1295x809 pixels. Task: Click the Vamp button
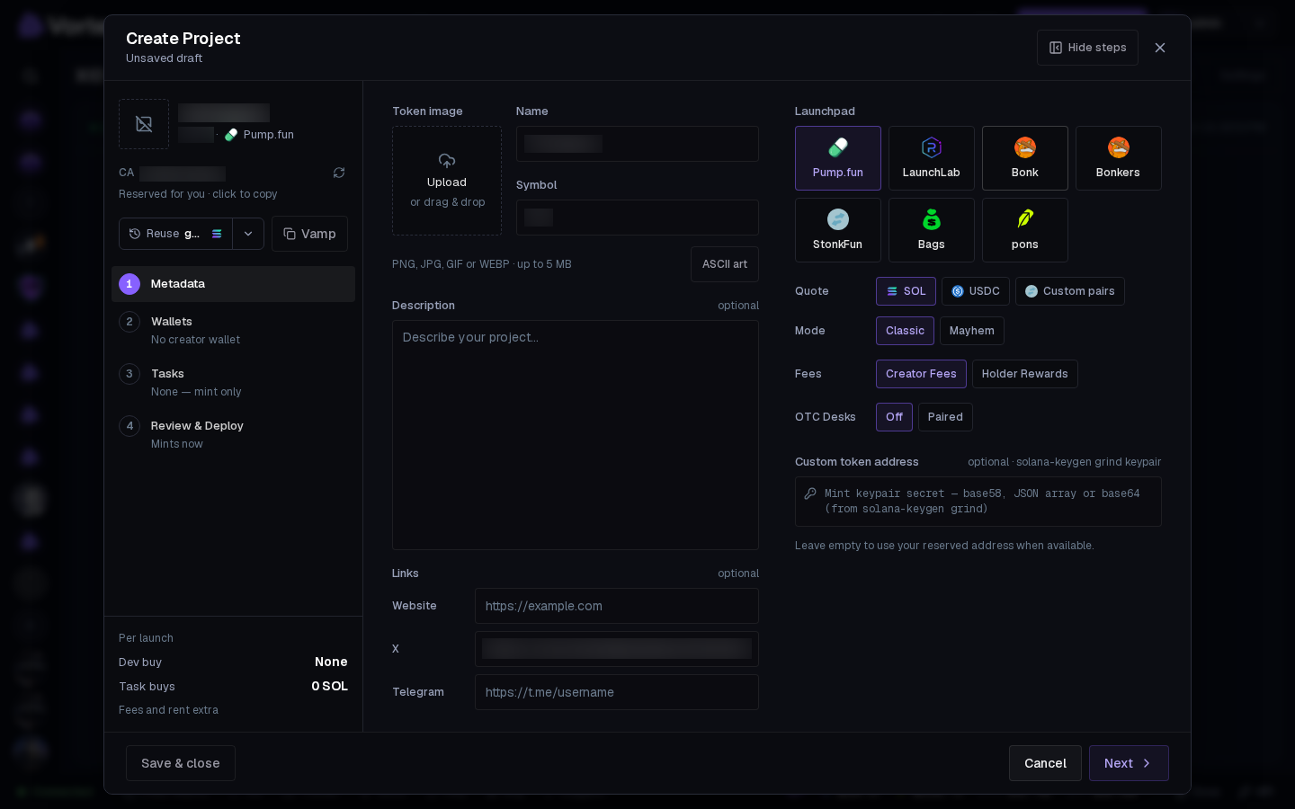coord(309,234)
